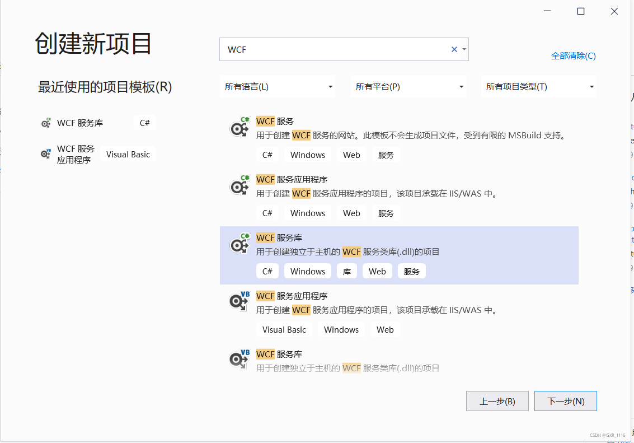Screen dimensions: 634x443
Task: Click the VB WCF 服务应用程序 template icon
Action: [239, 301]
